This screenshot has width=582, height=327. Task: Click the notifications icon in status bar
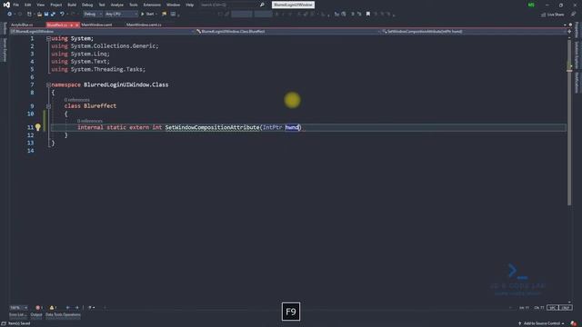point(574,323)
